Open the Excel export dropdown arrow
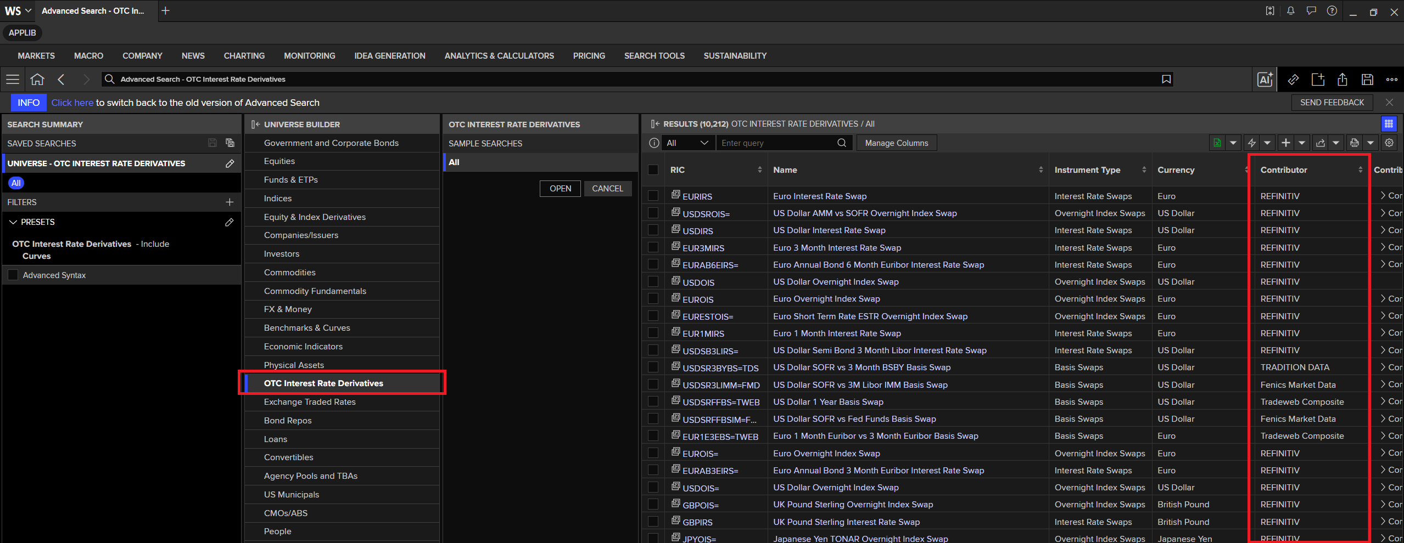Image resolution: width=1404 pixels, height=543 pixels. pos(1233,143)
